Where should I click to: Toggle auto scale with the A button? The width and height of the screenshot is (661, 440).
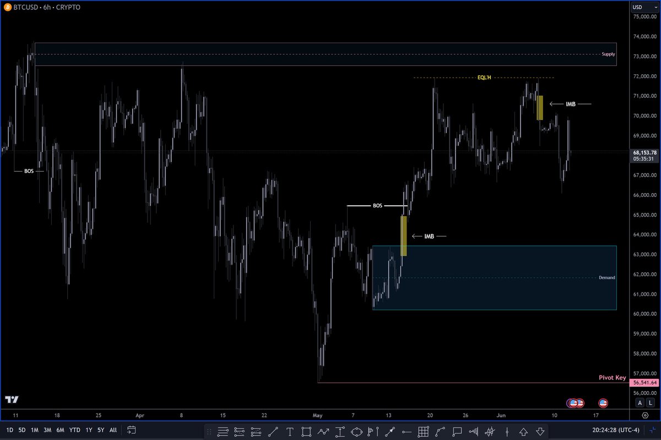point(640,403)
